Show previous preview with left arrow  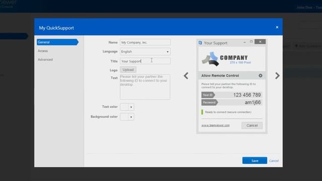click(186, 76)
